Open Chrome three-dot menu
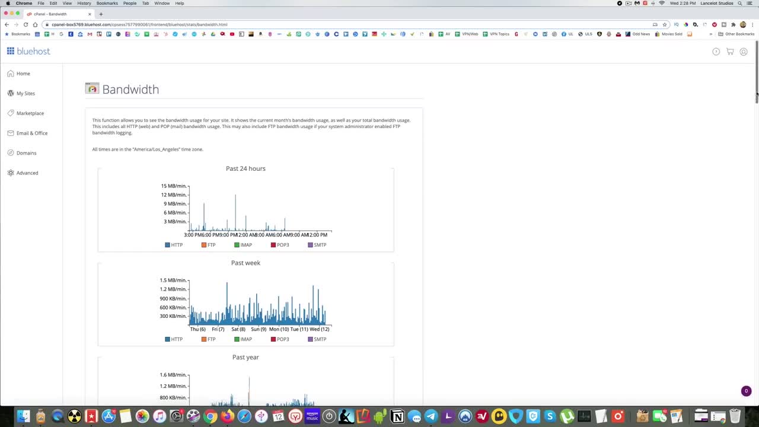759x427 pixels. pyautogui.click(x=752, y=24)
